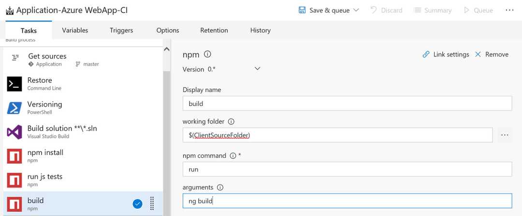This screenshot has height=216, width=522.
Task: Click the Link settings link
Action: tap(446, 54)
